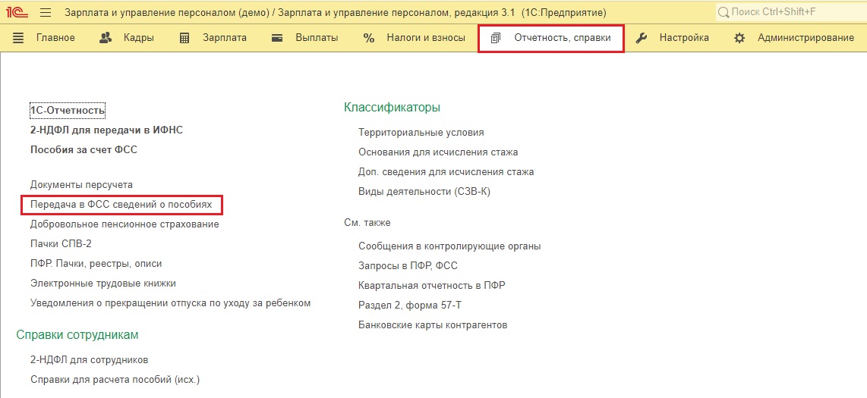Click the Классификаторы group heading
Screen dimensions: 867x398
point(392,107)
